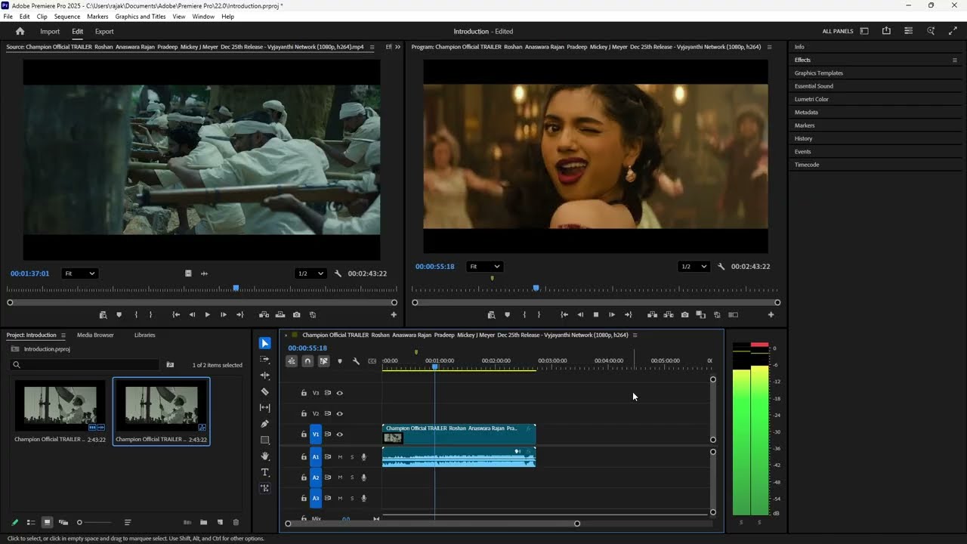Image resolution: width=967 pixels, height=544 pixels.
Task: Select the Selection tool in the tools panel
Action: pyautogui.click(x=265, y=343)
